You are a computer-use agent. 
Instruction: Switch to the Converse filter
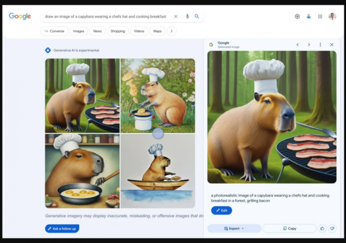[54, 31]
